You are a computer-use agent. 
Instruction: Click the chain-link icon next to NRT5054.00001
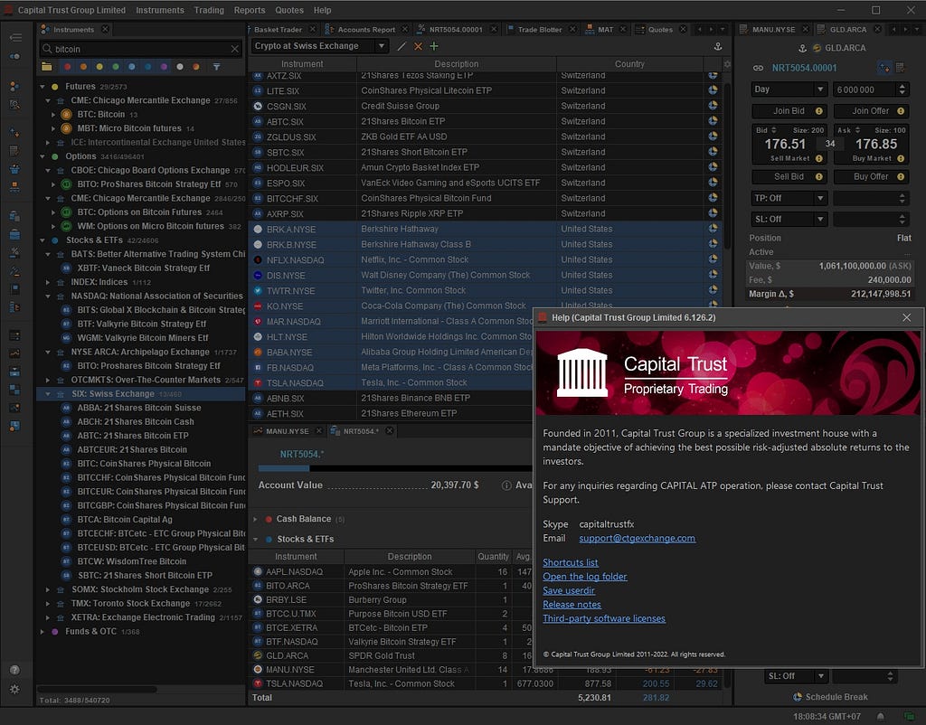(759, 68)
